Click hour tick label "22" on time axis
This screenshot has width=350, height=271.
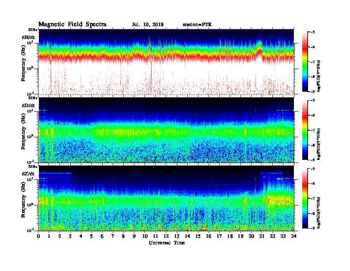point(273,236)
